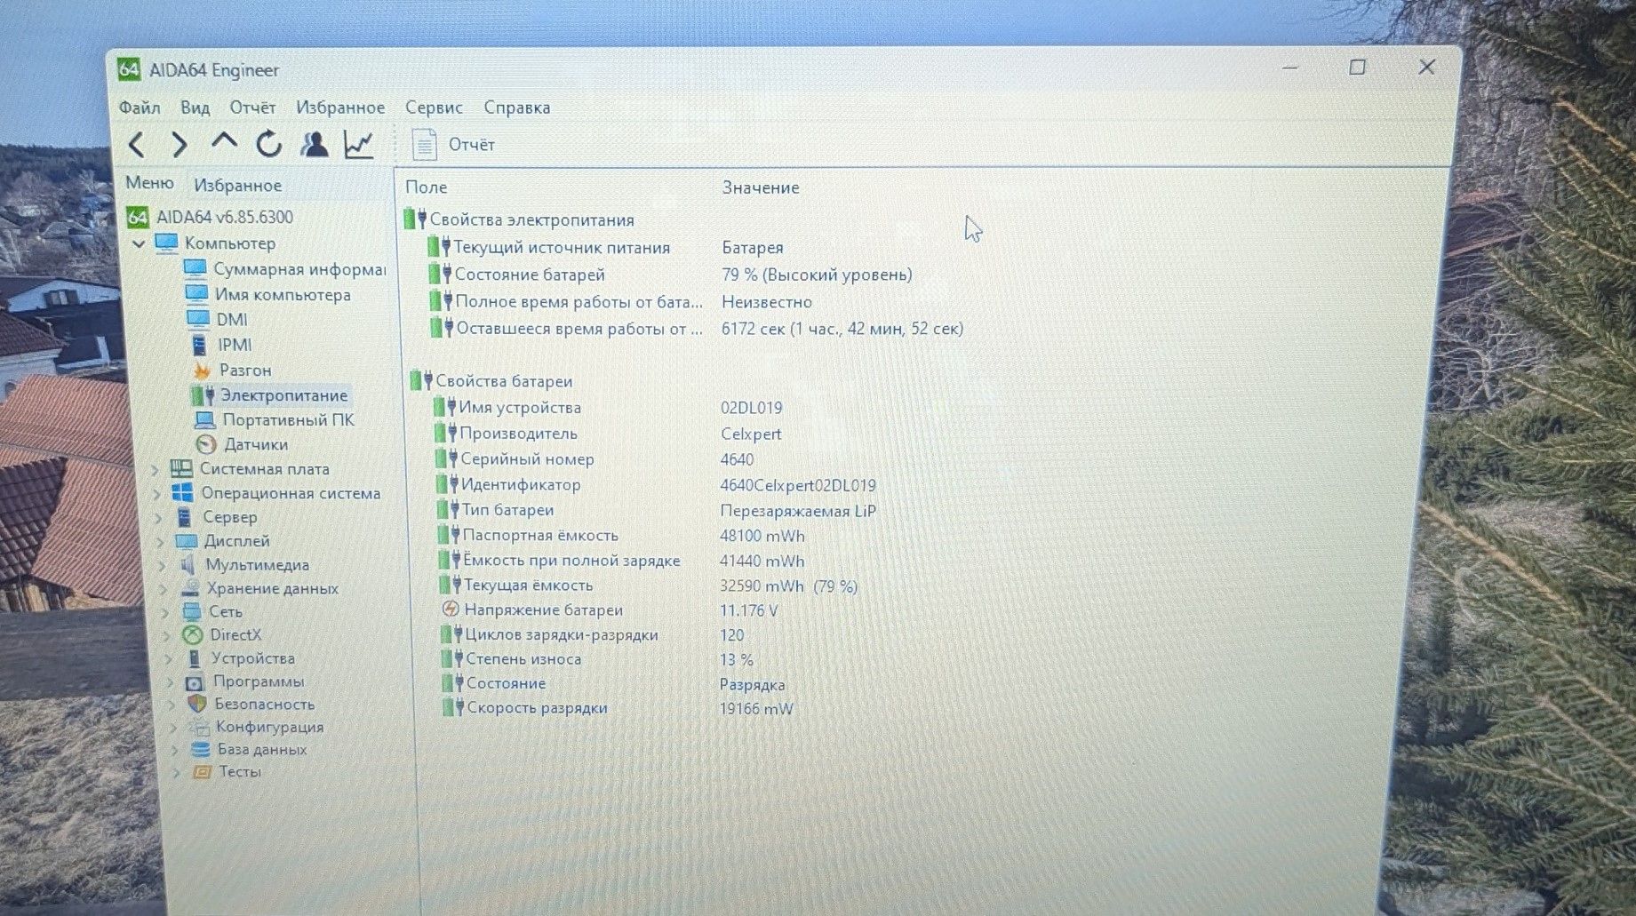The height and width of the screenshot is (916, 1636).
Task: Click the Напряжение батареи voltage icon
Action: click(451, 609)
